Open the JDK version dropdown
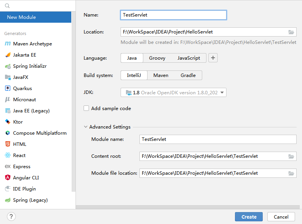Image resolution: width=302 pixels, height=224 pixels. click(x=173, y=92)
